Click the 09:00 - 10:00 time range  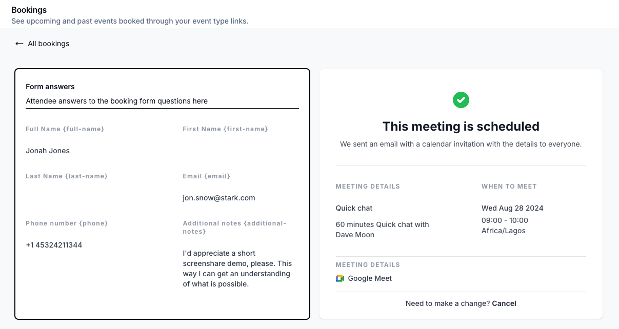(x=505, y=220)
